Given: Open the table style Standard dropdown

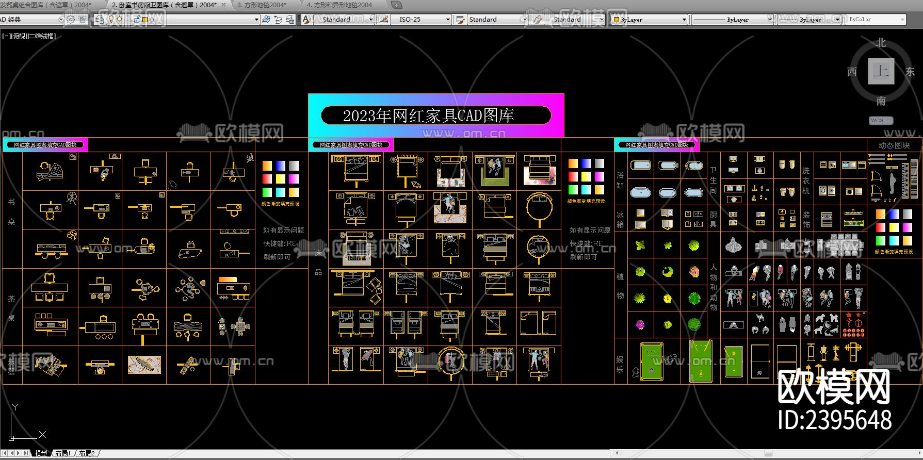Looking at the screenshot, I should tap(524, 20).
